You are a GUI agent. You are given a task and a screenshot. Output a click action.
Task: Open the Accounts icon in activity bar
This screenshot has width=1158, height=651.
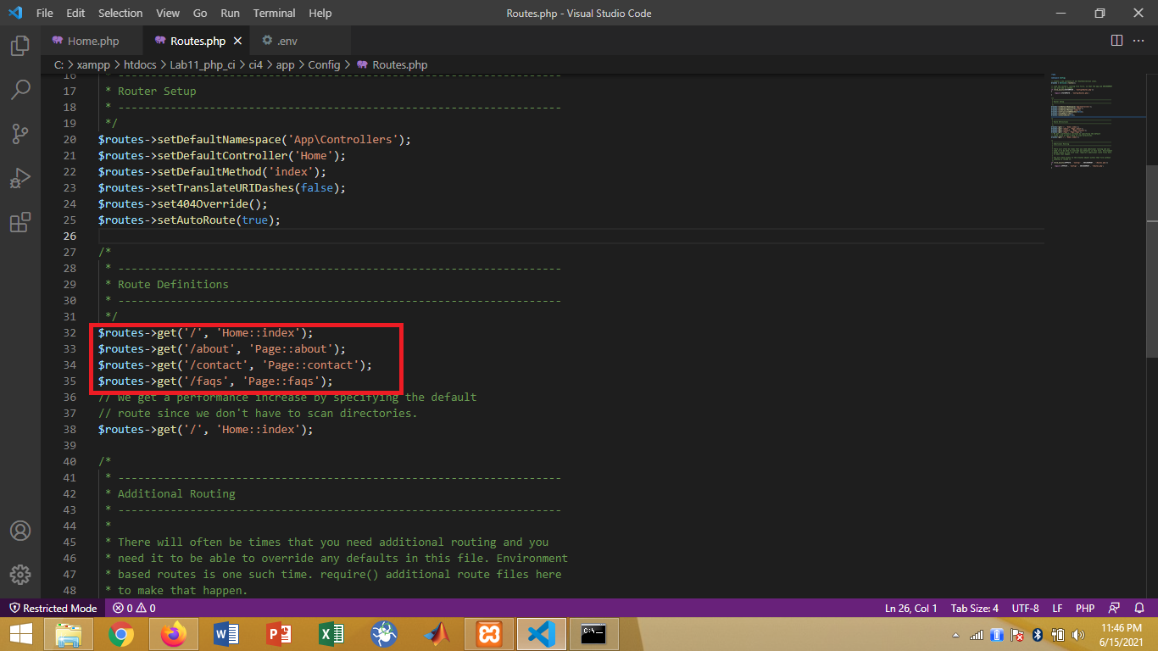pyautogui.click(x=19, y=532)
